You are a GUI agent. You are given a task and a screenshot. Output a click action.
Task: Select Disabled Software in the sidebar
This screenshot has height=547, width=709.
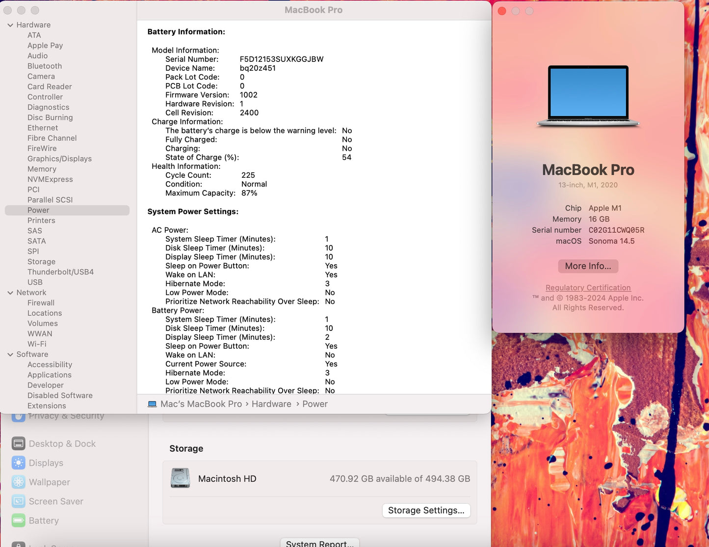pos(60,396)
